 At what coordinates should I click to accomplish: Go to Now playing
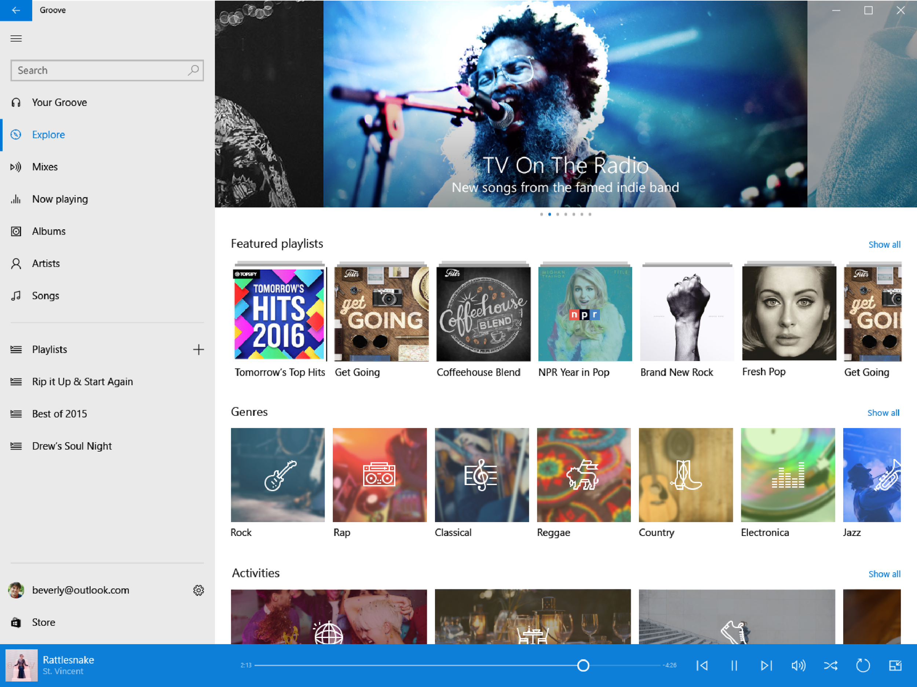coord(107,199)
